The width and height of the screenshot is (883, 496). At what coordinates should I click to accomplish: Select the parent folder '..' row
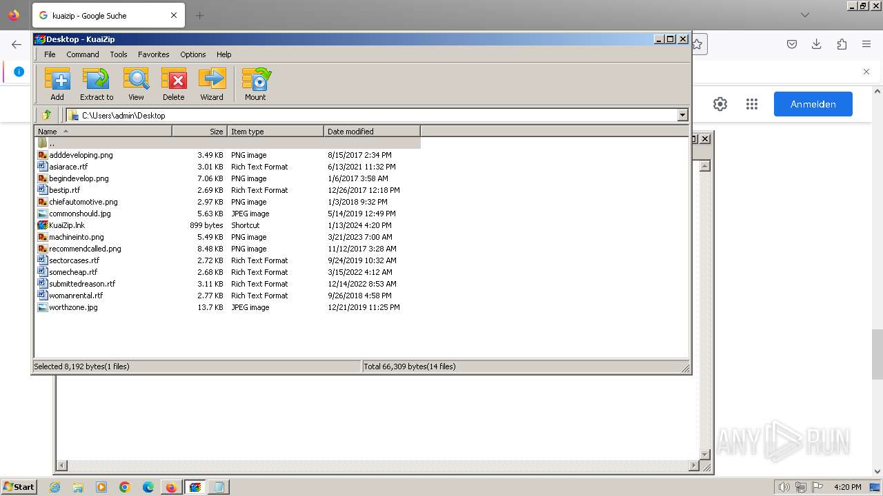pos(228,143)
